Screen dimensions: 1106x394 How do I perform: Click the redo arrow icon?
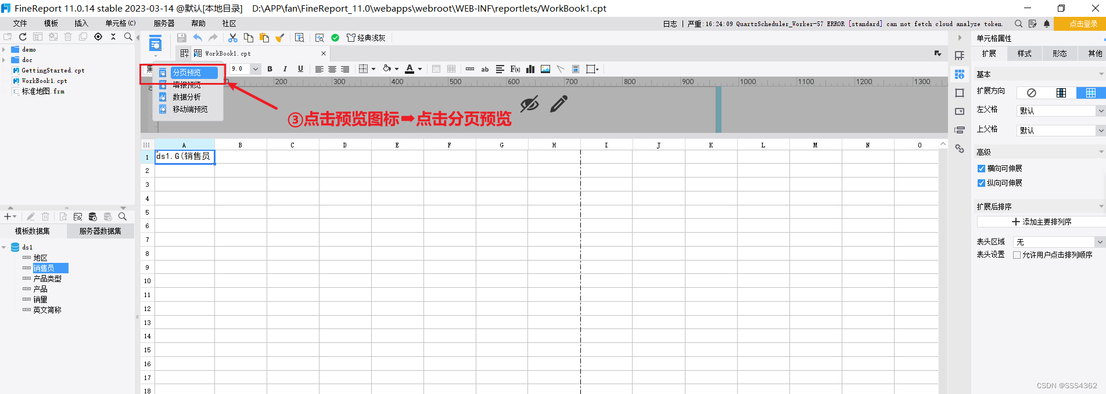(x=213, y=38)
